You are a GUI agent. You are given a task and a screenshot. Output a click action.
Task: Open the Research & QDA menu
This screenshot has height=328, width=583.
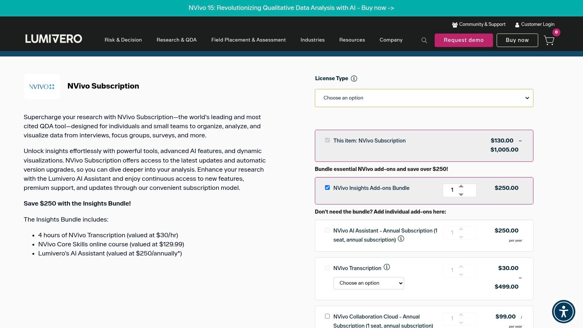pyautogui.click(x=176, y=40)
